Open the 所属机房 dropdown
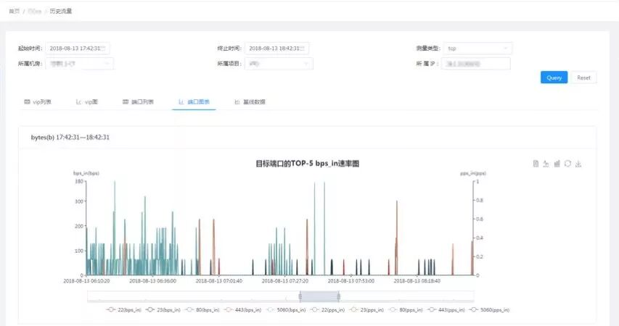 [79, 64]
